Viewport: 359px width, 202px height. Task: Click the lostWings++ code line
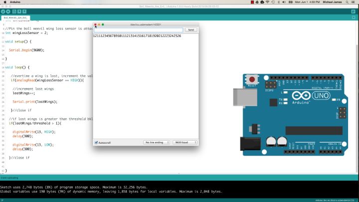coord(24,93)
